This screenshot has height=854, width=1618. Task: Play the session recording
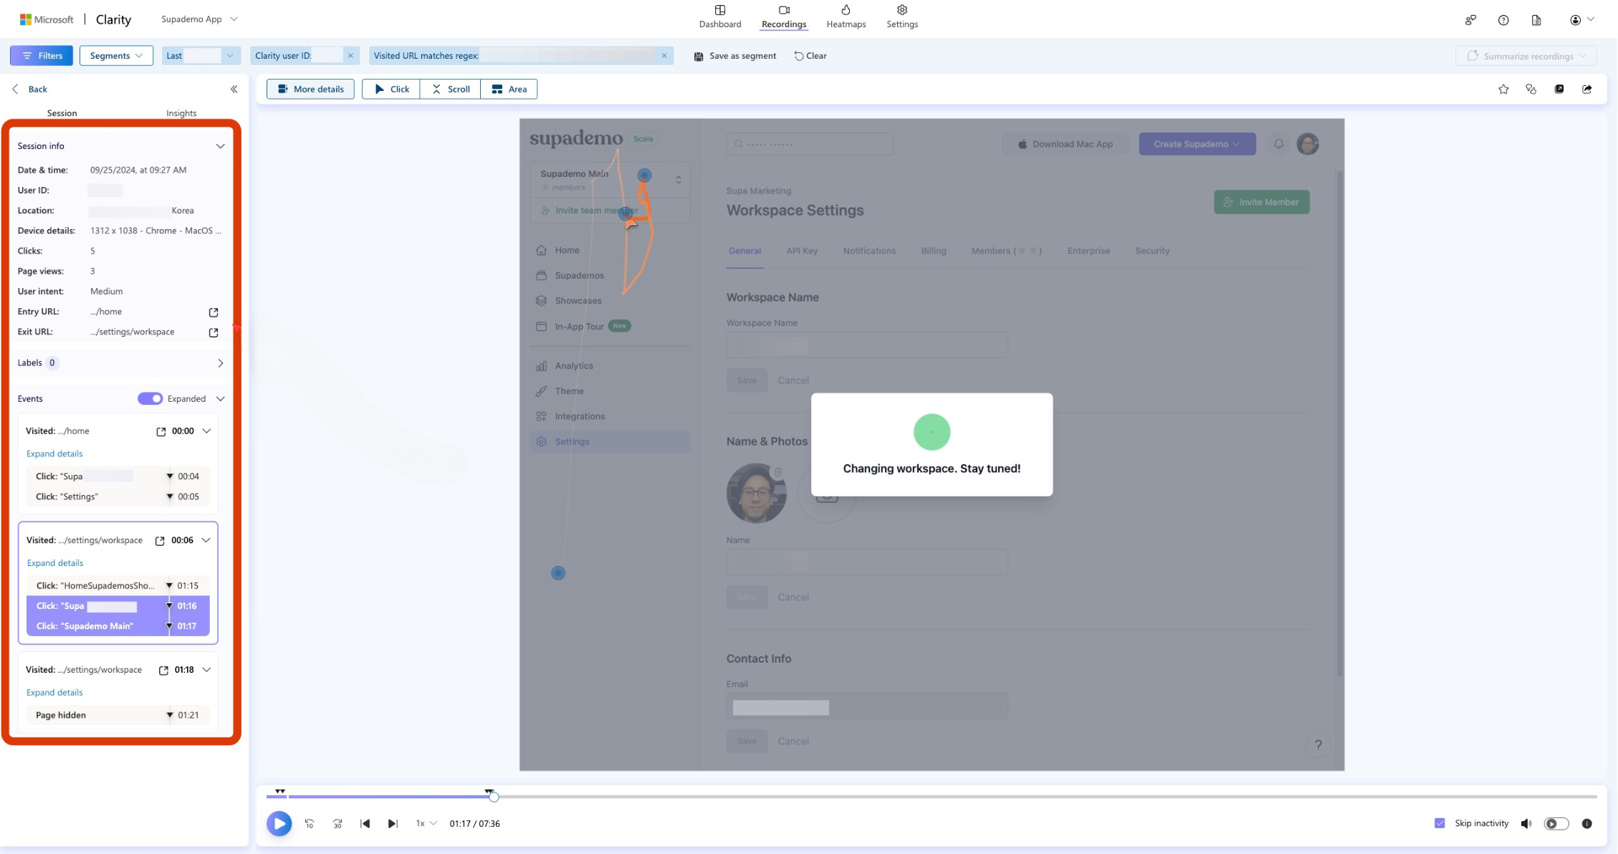[x=279, y=823]
